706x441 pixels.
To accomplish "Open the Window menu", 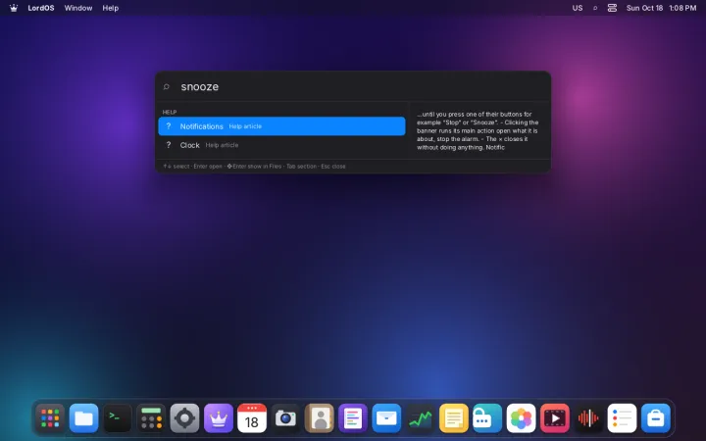I will 78,8.
